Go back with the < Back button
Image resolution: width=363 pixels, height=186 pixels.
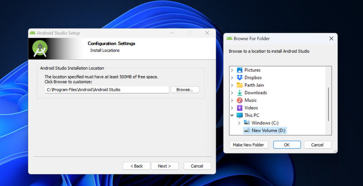point(136,166)
